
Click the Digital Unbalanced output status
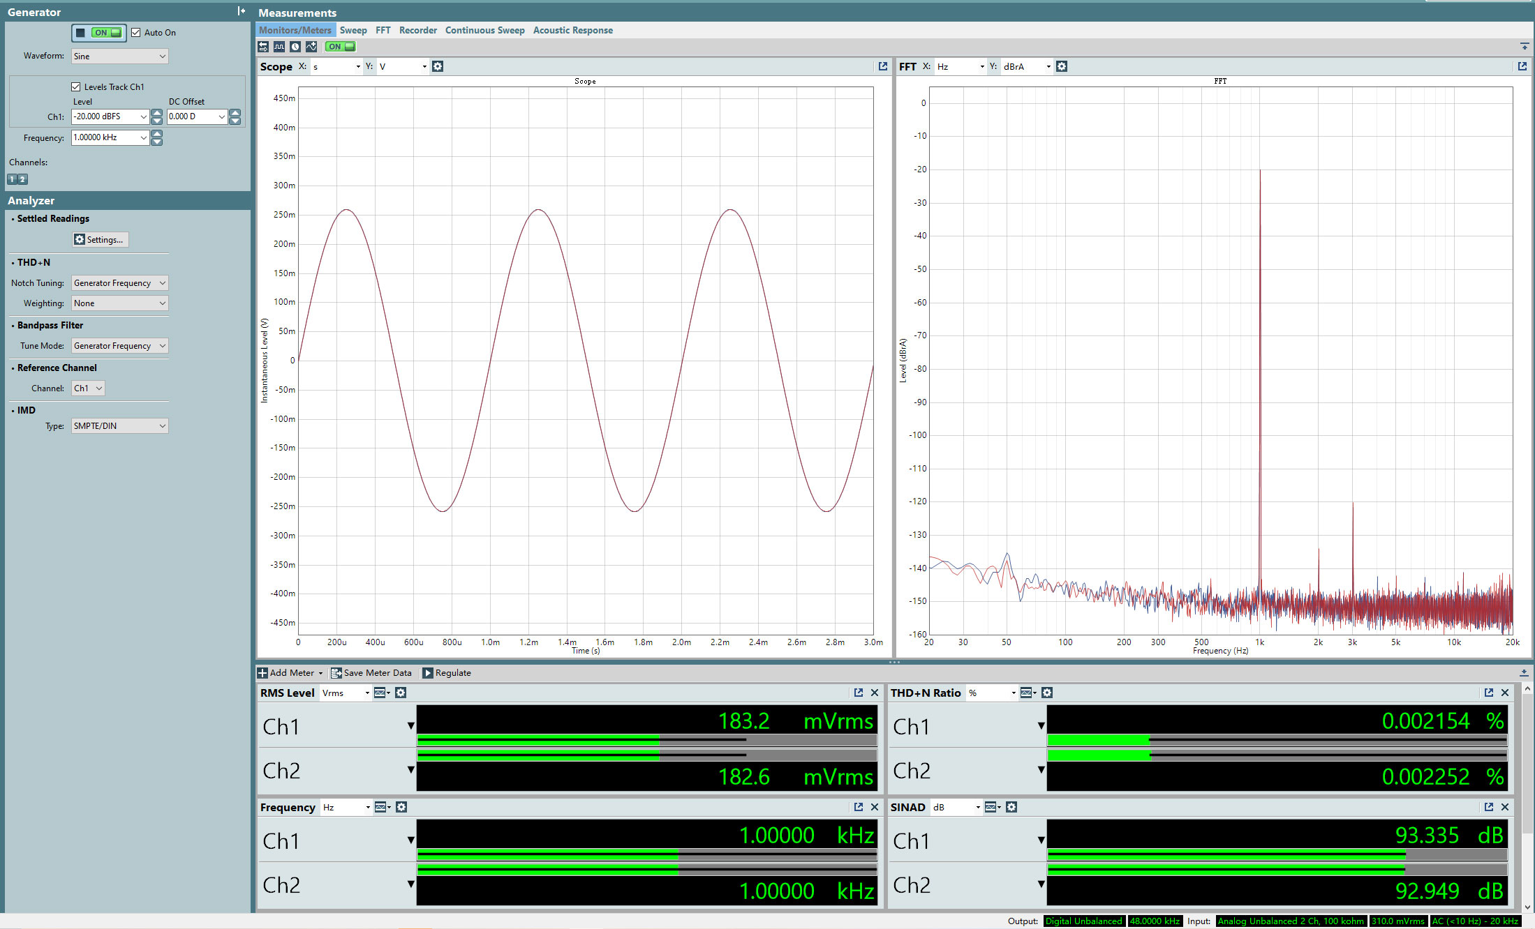[1083, 921]
